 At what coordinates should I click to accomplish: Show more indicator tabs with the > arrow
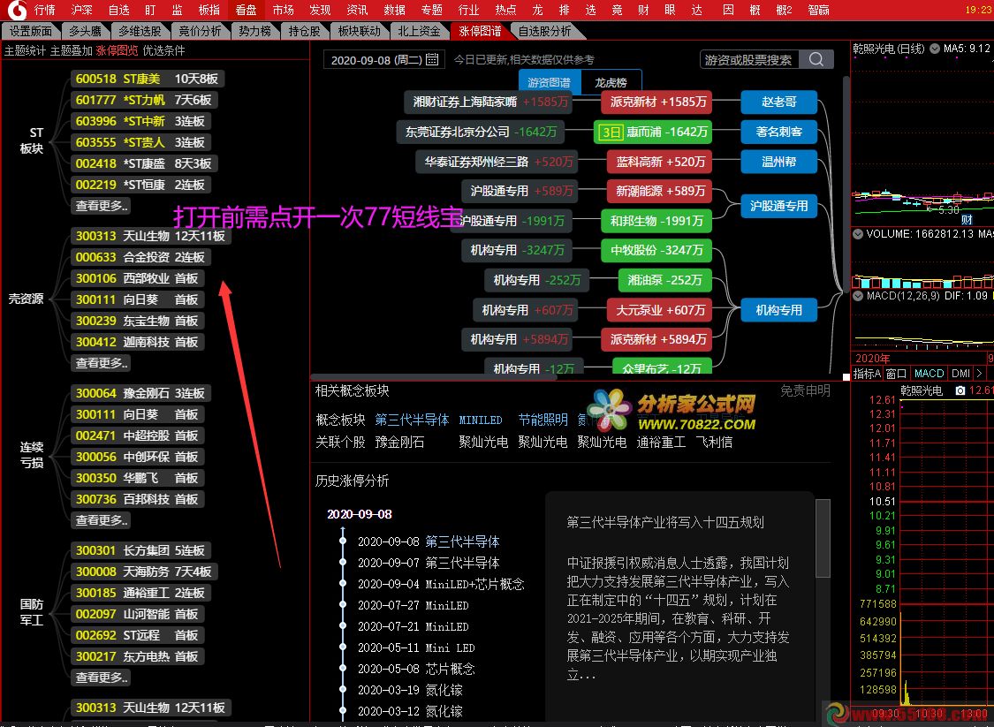979,374
